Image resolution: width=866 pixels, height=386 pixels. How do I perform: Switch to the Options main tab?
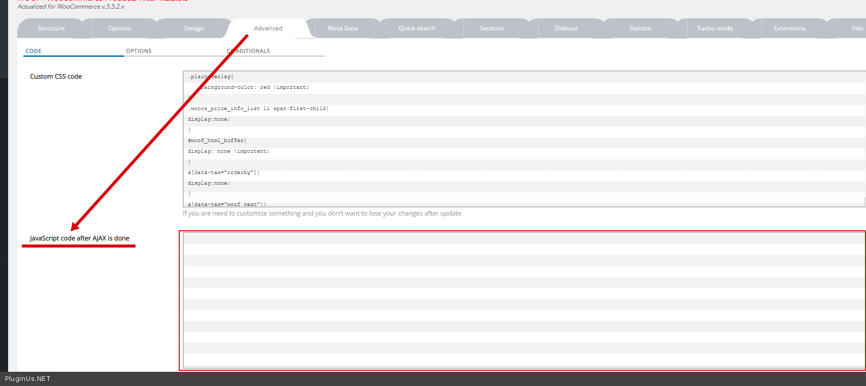[x=119, y=28]
